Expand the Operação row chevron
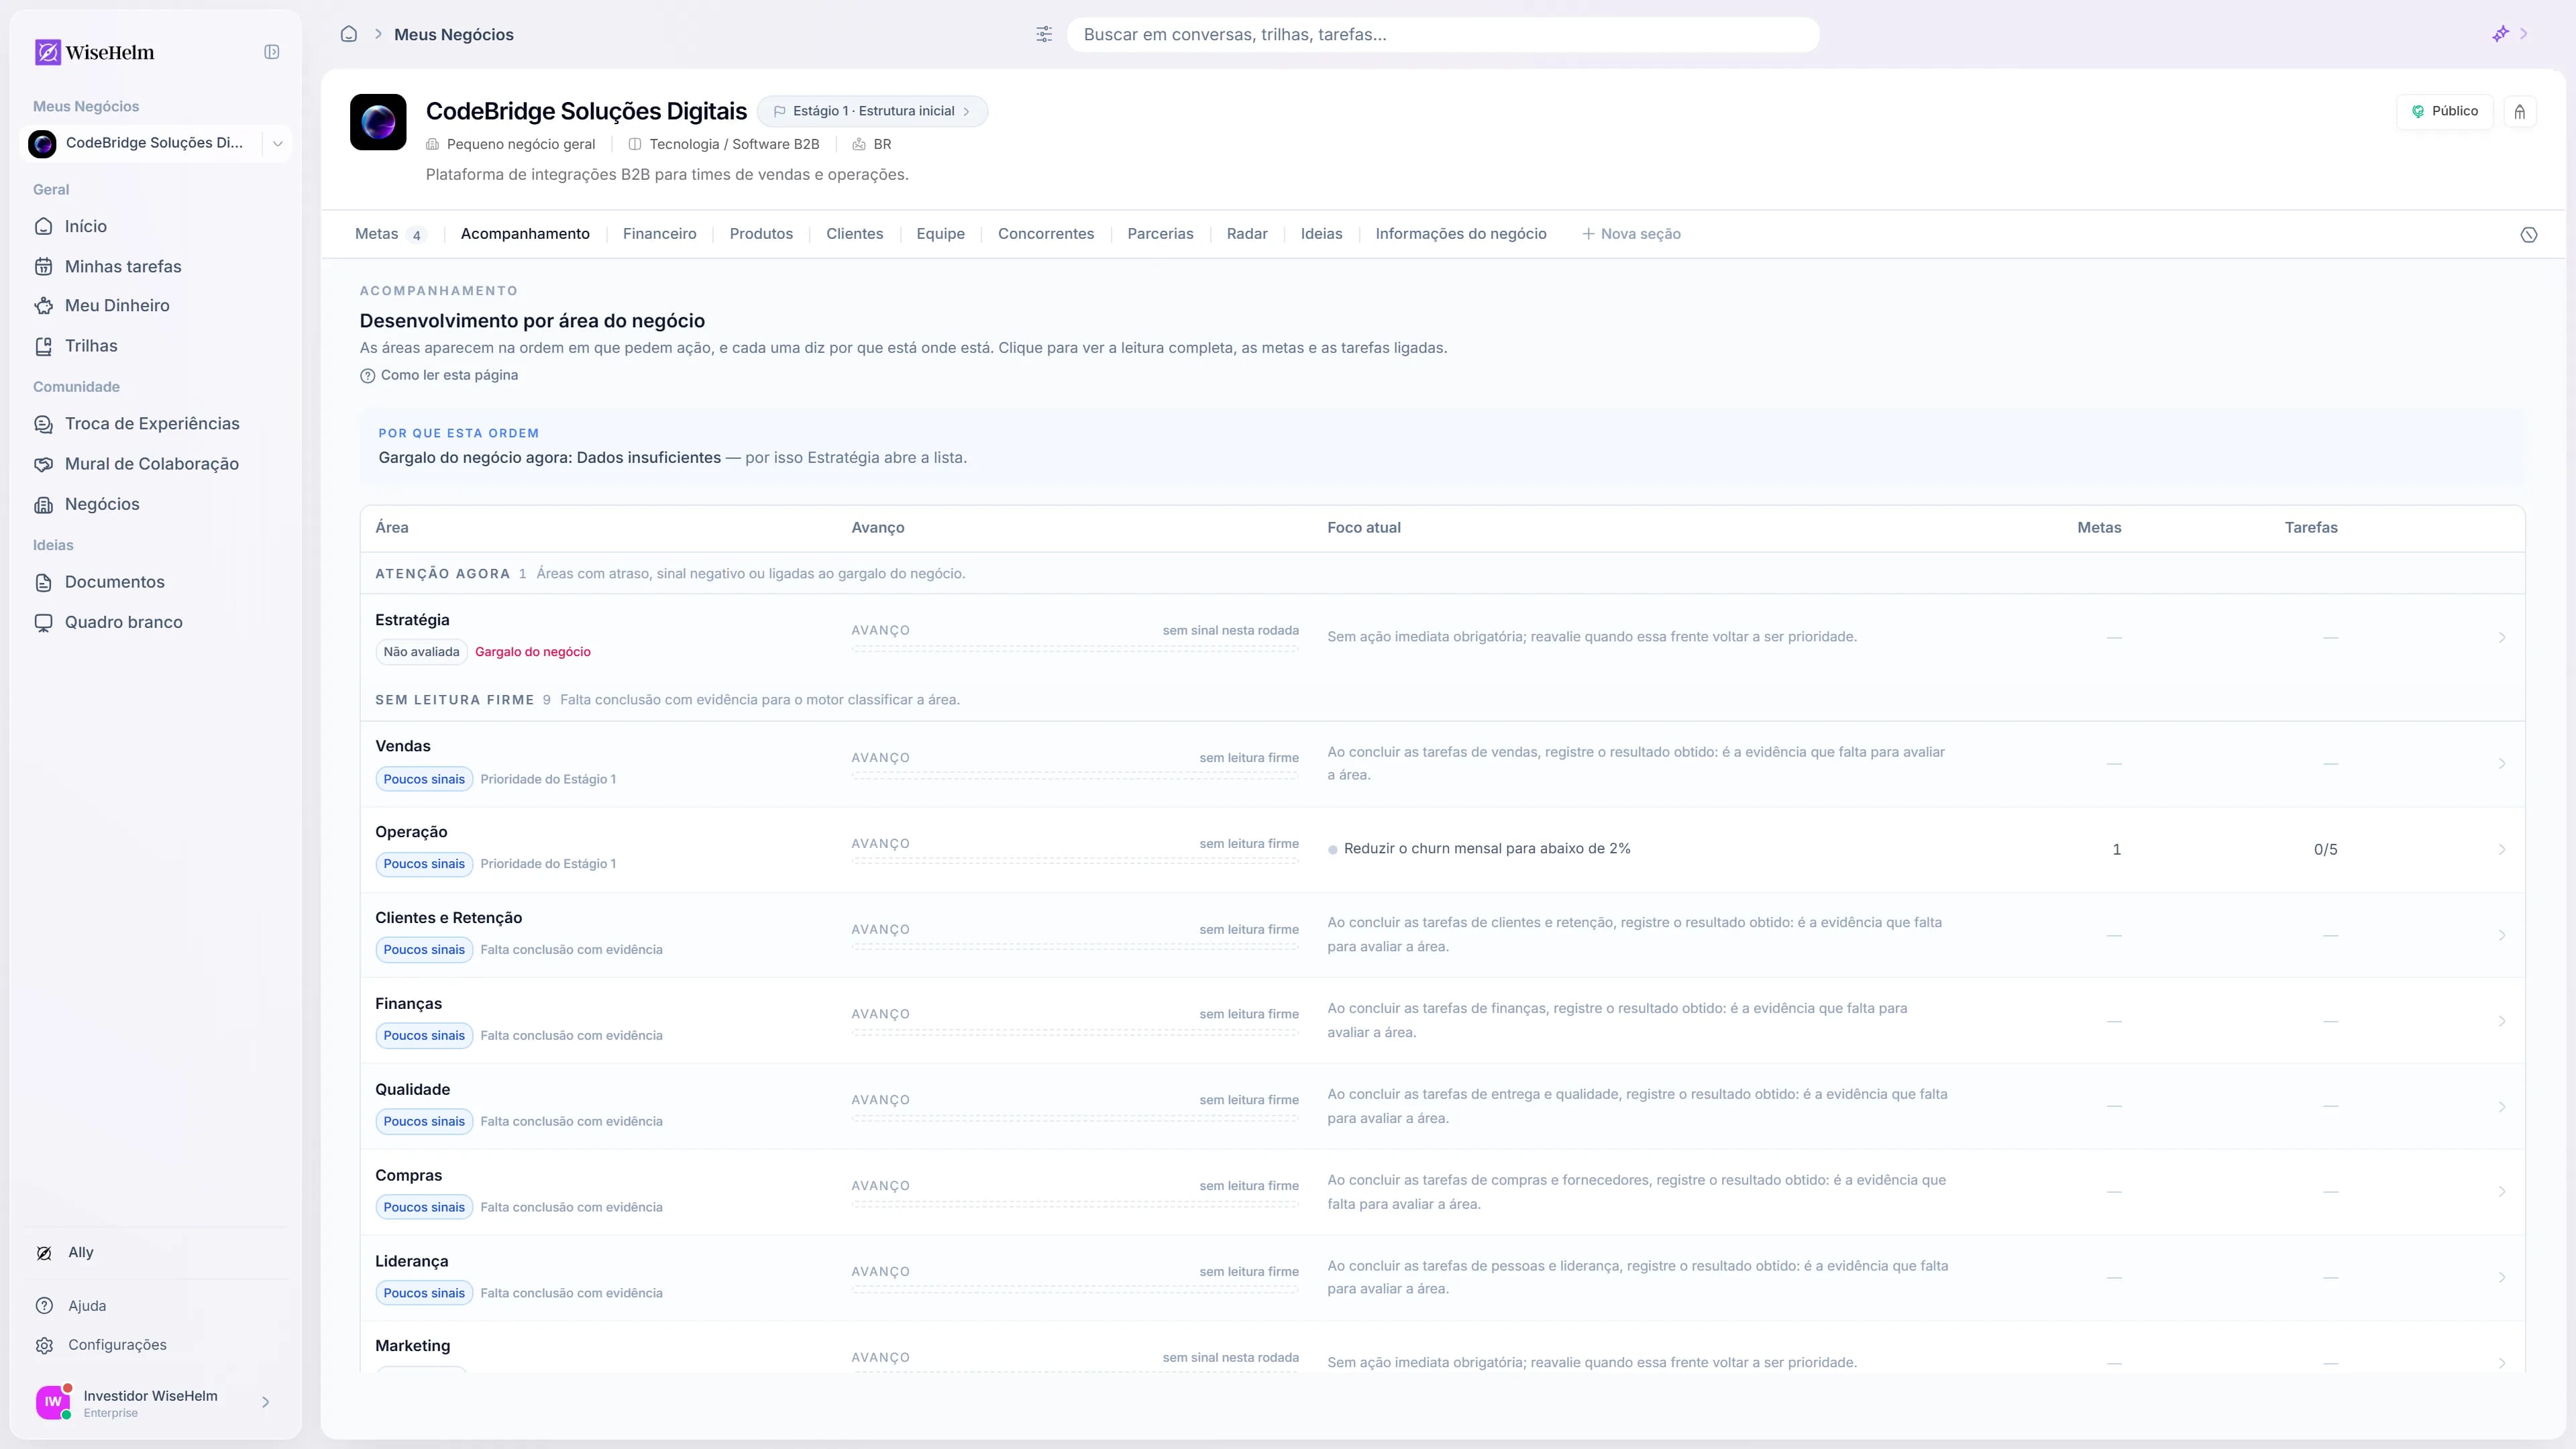The width and height of the screenshot is (2576, 1449). pos(2502,849)
